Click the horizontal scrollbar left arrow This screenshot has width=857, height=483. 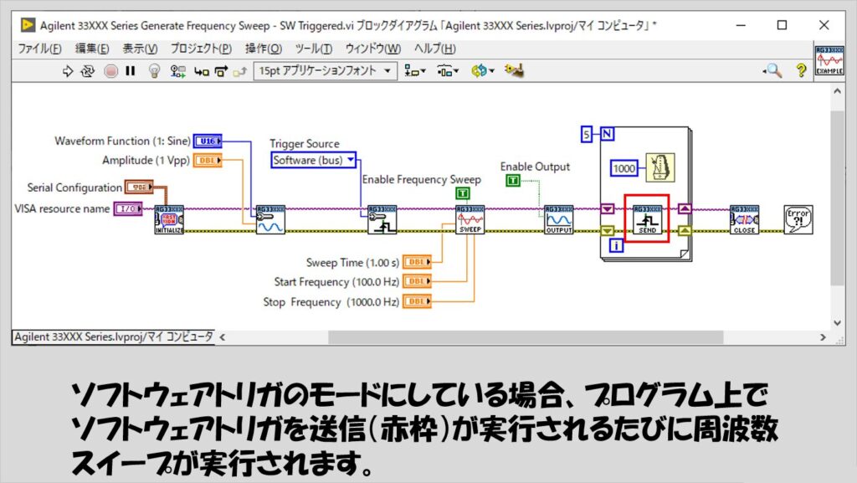click(x=223, y=337)
